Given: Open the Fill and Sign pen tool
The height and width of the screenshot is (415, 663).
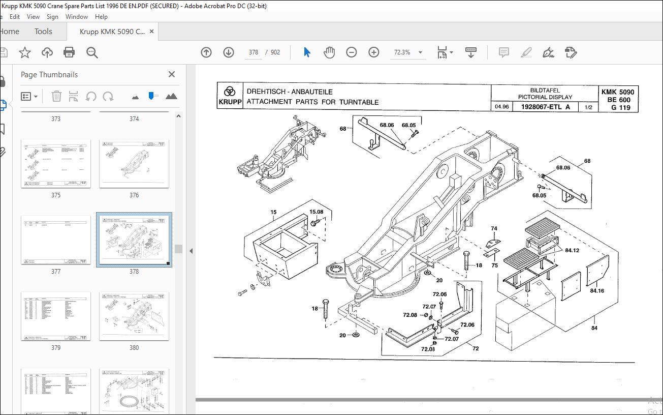Looking at the screenshot, I should tap(548, 52).
